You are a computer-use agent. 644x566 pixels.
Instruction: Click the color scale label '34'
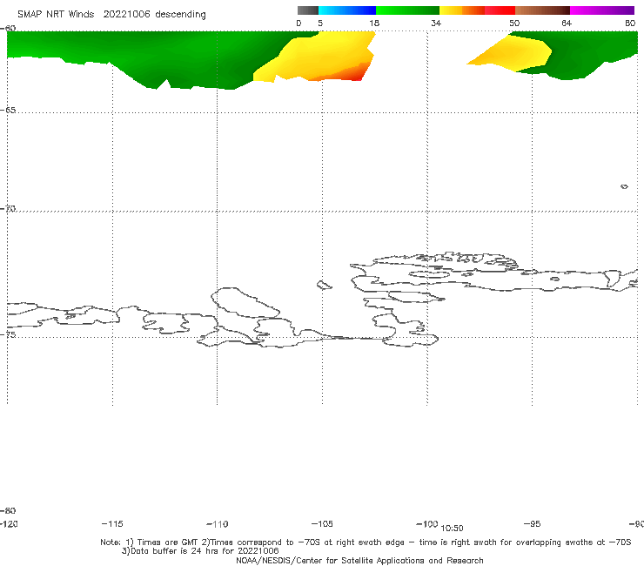[436, 23]
